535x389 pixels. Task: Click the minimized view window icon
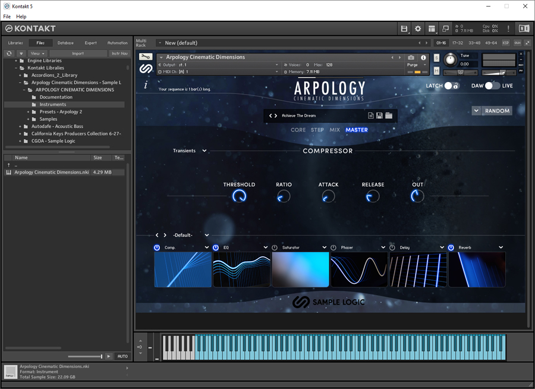(x=445, y=29)
